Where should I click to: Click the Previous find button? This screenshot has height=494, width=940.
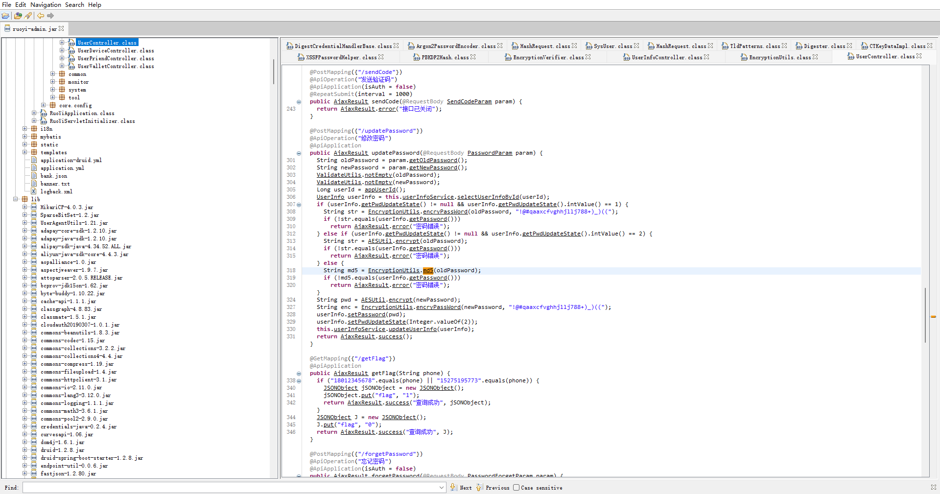click(493, 487)
